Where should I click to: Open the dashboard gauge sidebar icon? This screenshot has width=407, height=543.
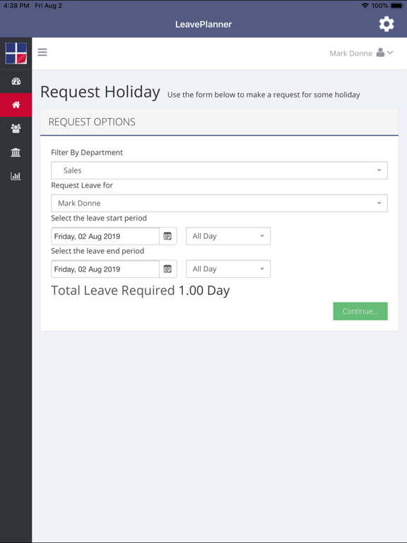(16, 81)
